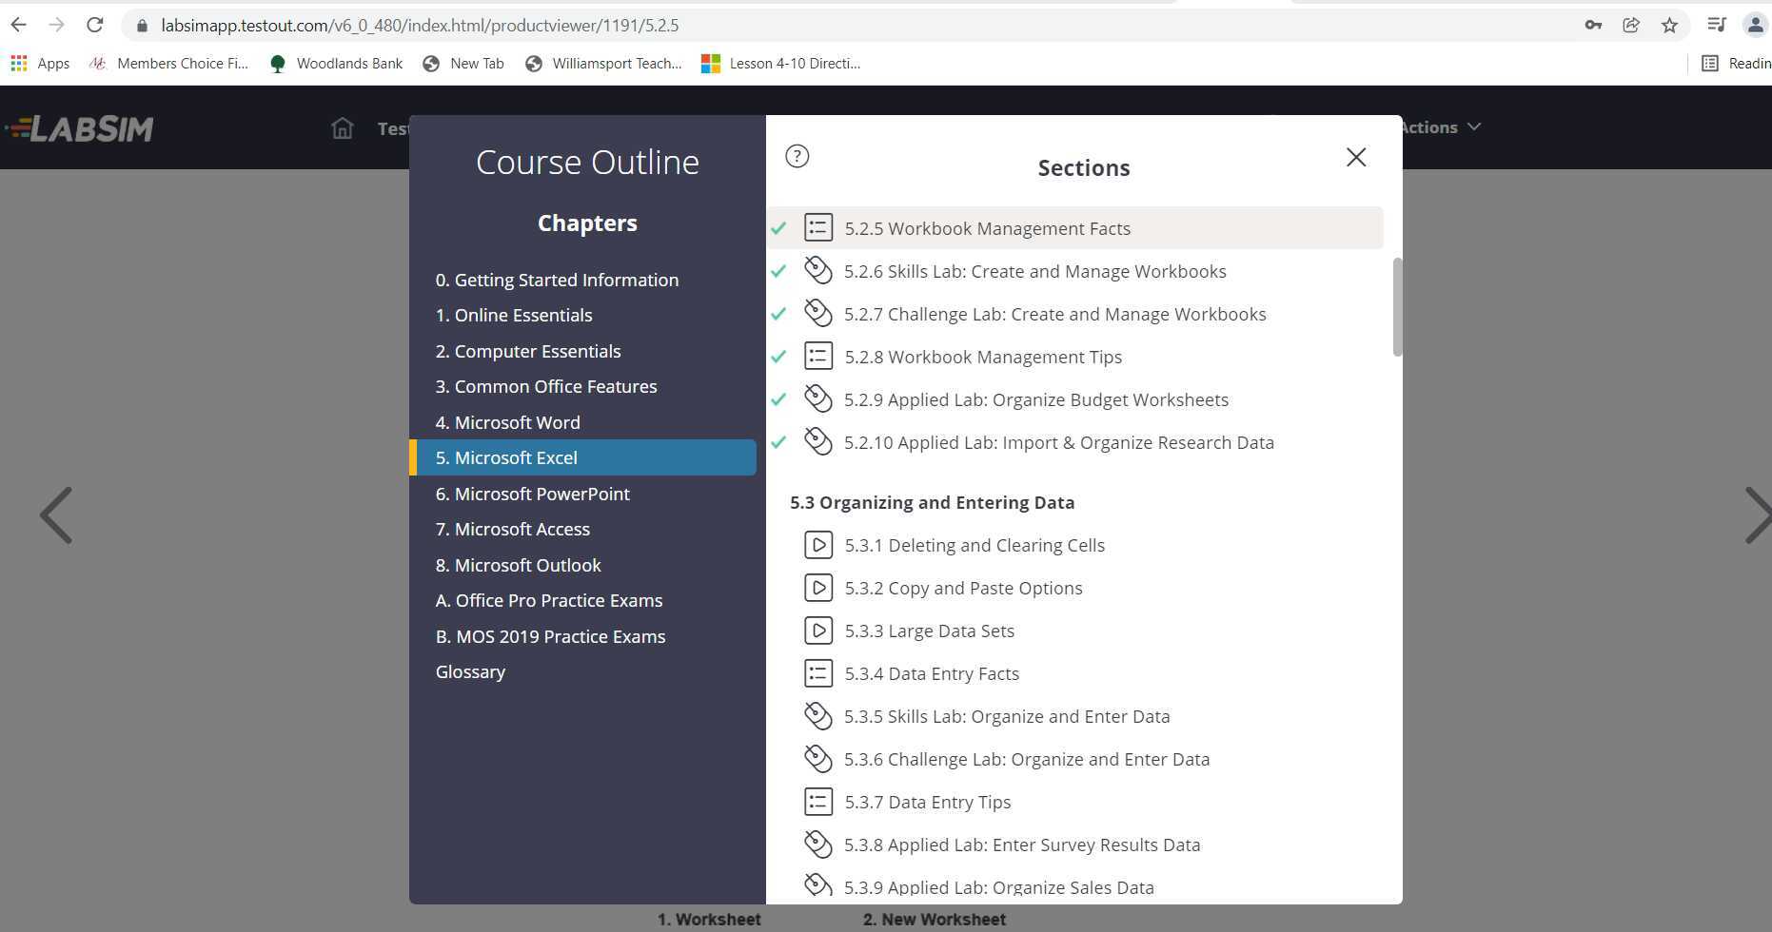Click the left navigation arrow
Screen dimensions: 1772x932
tap(56, 515)
